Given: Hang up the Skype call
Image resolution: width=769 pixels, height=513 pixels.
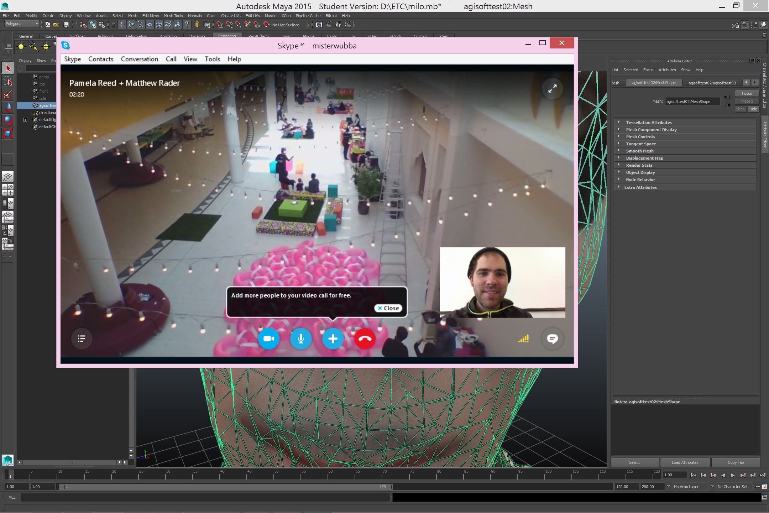Looking at the screenshot, I should pyautogui.click(x=365, y=339).
